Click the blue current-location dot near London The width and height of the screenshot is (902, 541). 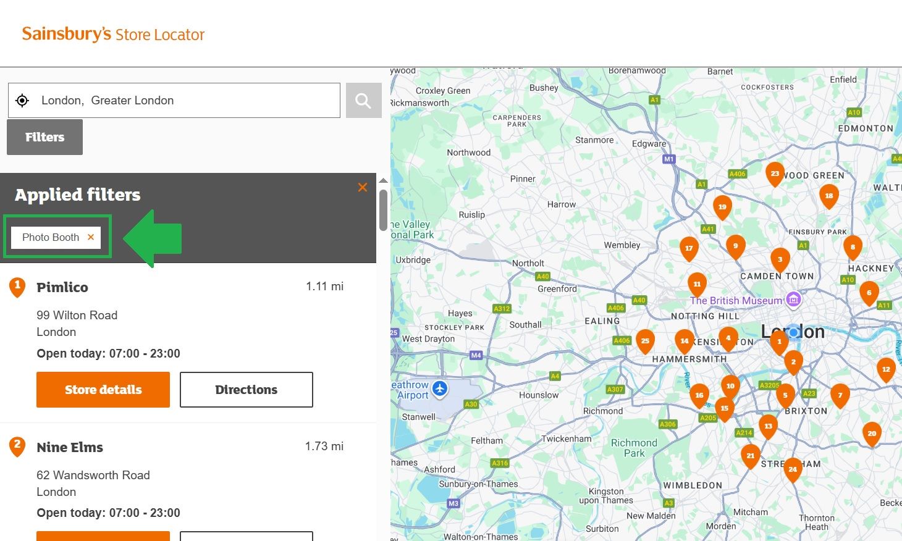(x=793, y=332)
